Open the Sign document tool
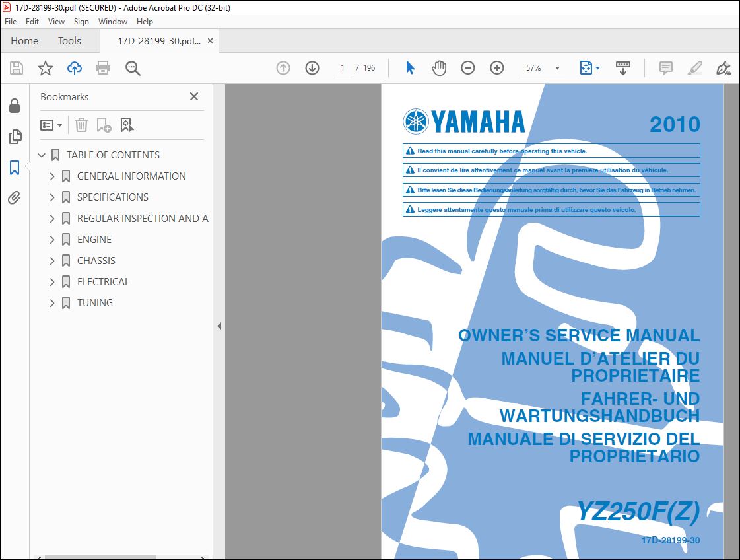 pos(723,68)
